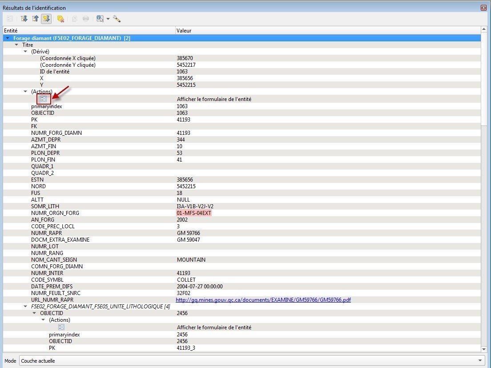Collapse the F5E02_FORAGE_DIAMANT_F5E05_UNITE_LITHOLOGIQUE node
491x368 pixels.
[x=26, y=306]
